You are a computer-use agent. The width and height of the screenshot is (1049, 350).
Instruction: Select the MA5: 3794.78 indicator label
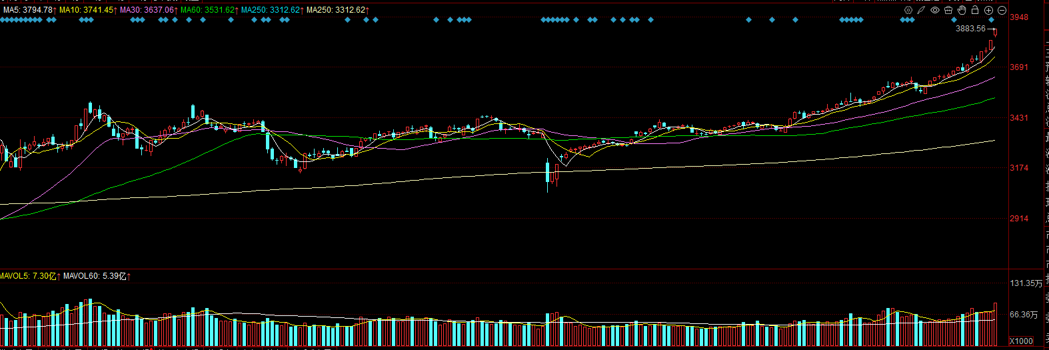pyautogui.click(x=29, y=10)
